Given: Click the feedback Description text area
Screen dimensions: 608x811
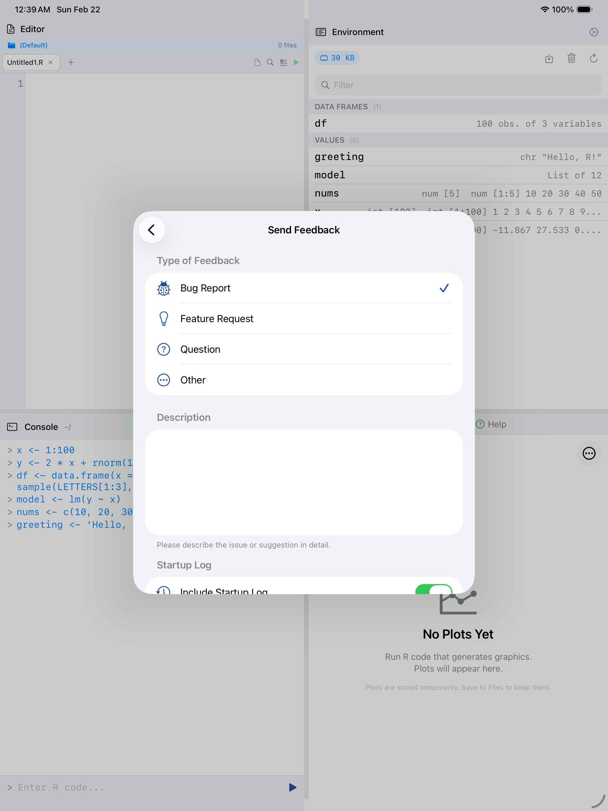Looking at the screenshot, I should click(x=303, y=482).
